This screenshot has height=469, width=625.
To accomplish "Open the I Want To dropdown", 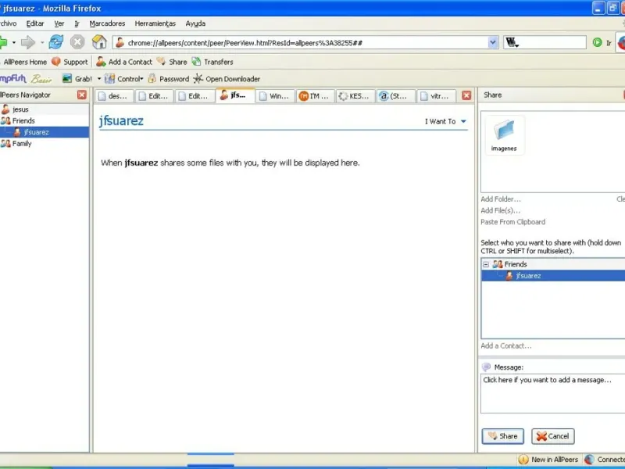I will pyautogui.click(x=445, y=121).
